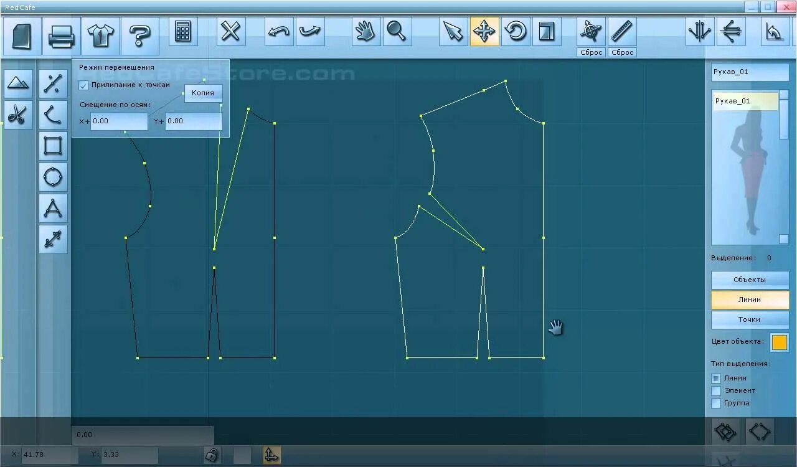Open a new document page icon
797x467 pixels.
tap(22, 36)
